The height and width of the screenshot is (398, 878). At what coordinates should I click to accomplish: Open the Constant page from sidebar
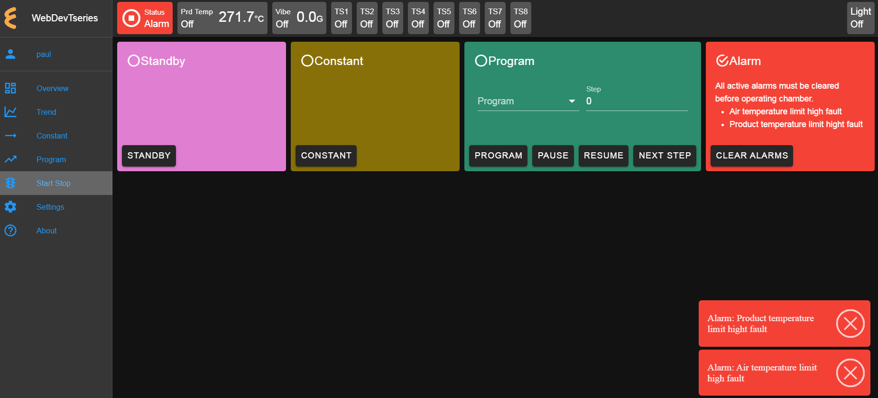(56, 136)
